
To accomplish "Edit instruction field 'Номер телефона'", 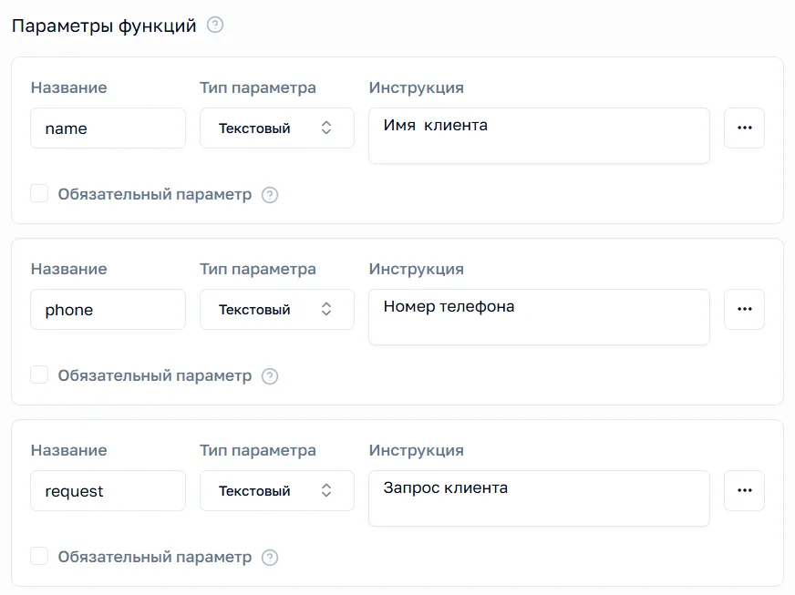I will [x=539, y=317].
